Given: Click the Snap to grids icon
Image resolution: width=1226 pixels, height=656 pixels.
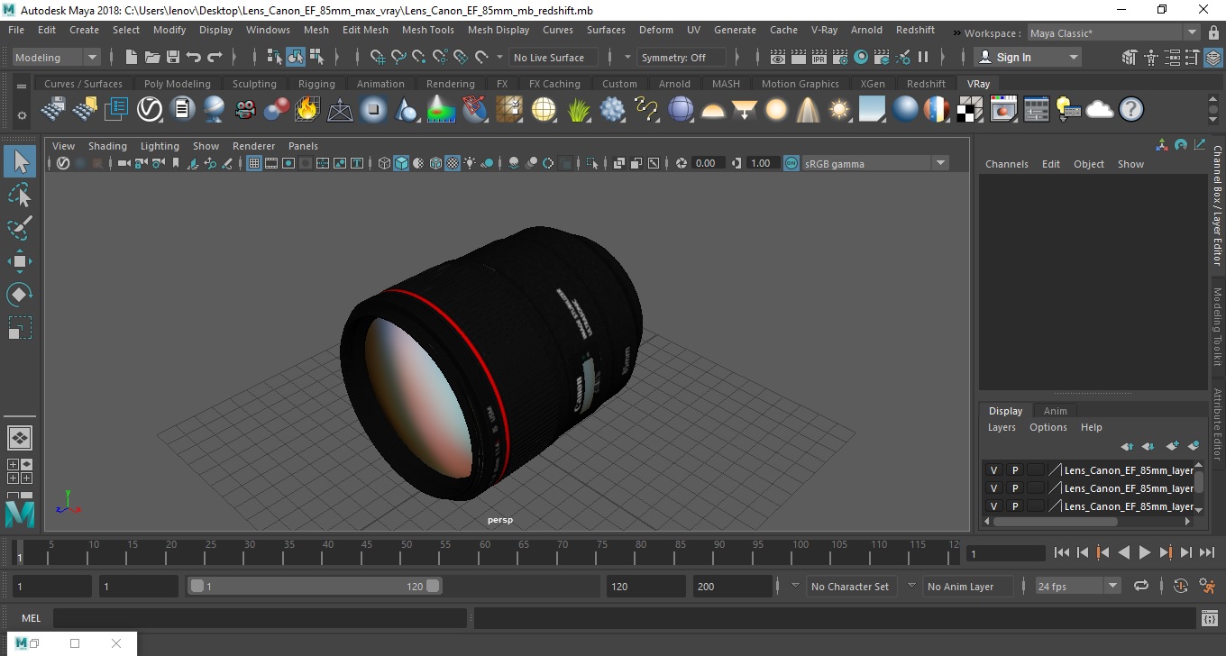Looking at the screenshot, I should pos(378,57).
